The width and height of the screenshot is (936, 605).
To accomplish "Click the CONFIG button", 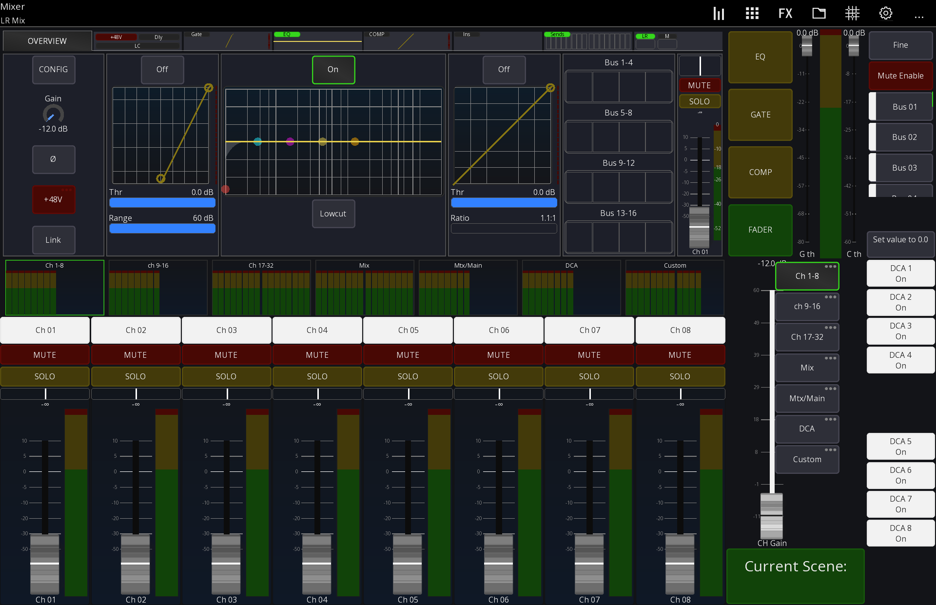I will pos(54,70).
